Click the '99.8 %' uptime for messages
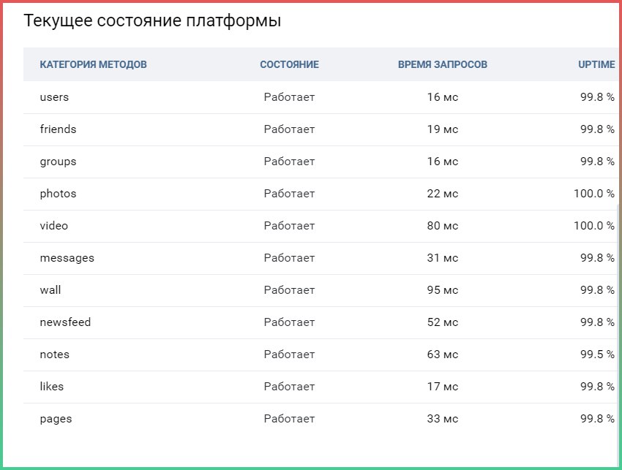Viewport: 622px width, 470px height. [597, 257]
